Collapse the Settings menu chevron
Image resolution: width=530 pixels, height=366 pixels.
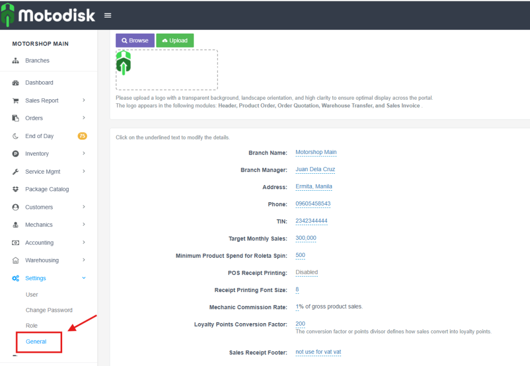pyautogui.click(x=84, y=278)
